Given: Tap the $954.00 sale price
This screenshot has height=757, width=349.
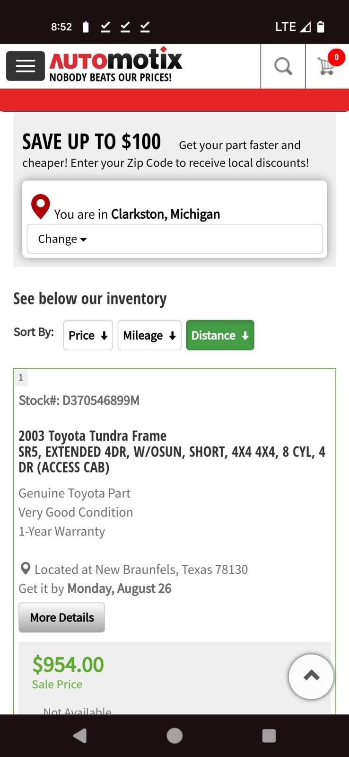Looking at the screenshot, I should [x=68, y=664].
